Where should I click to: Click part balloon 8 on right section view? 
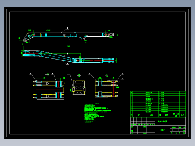90,74
